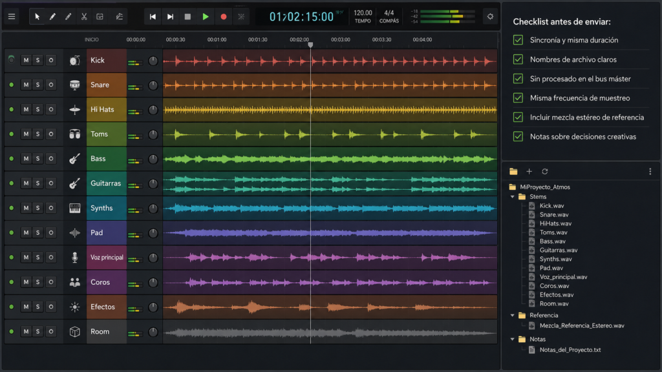Click the Voz principal microphone icon

pyautogui.click(x=75, y=257)
